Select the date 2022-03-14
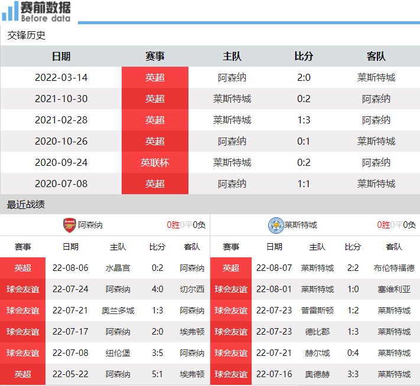 (x=61, y=78)
